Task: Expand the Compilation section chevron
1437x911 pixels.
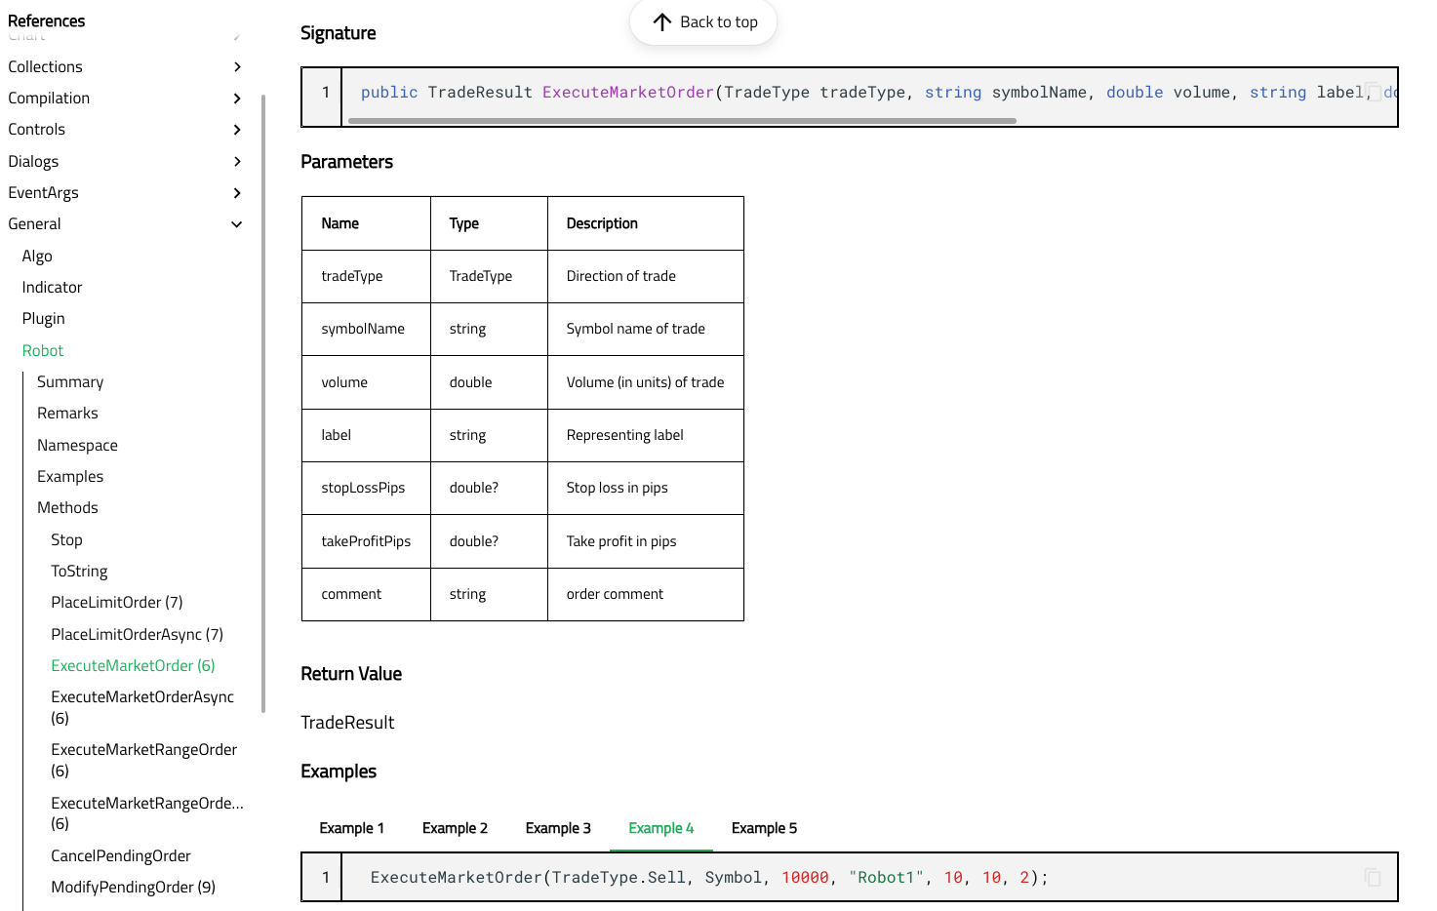Action: pyautogui.click(x=237, y=98)
